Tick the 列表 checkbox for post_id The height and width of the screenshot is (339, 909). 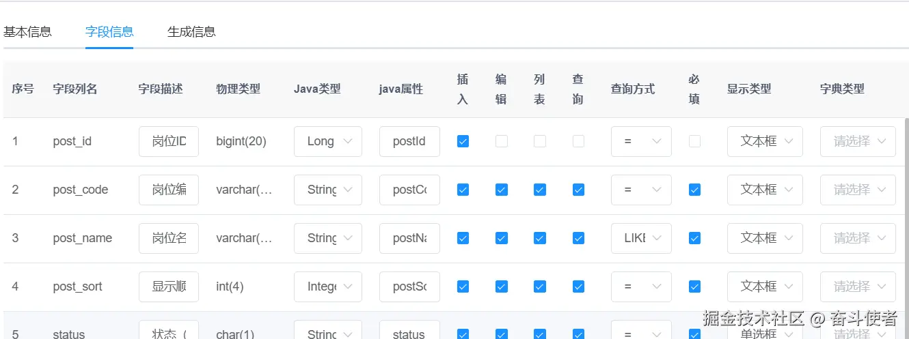pos(540,141)
